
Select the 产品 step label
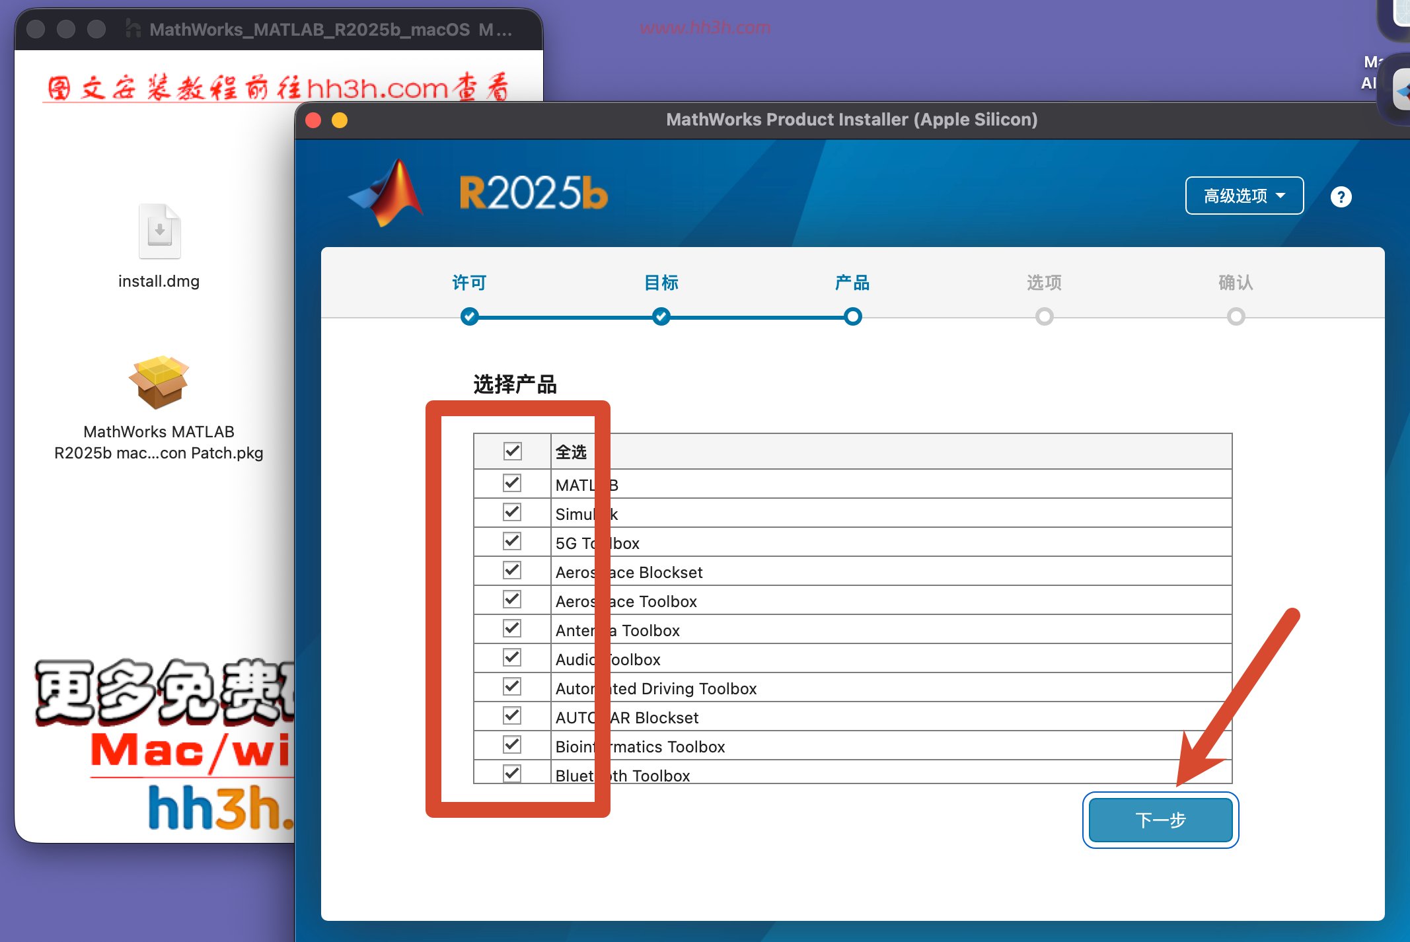(852, 283)
